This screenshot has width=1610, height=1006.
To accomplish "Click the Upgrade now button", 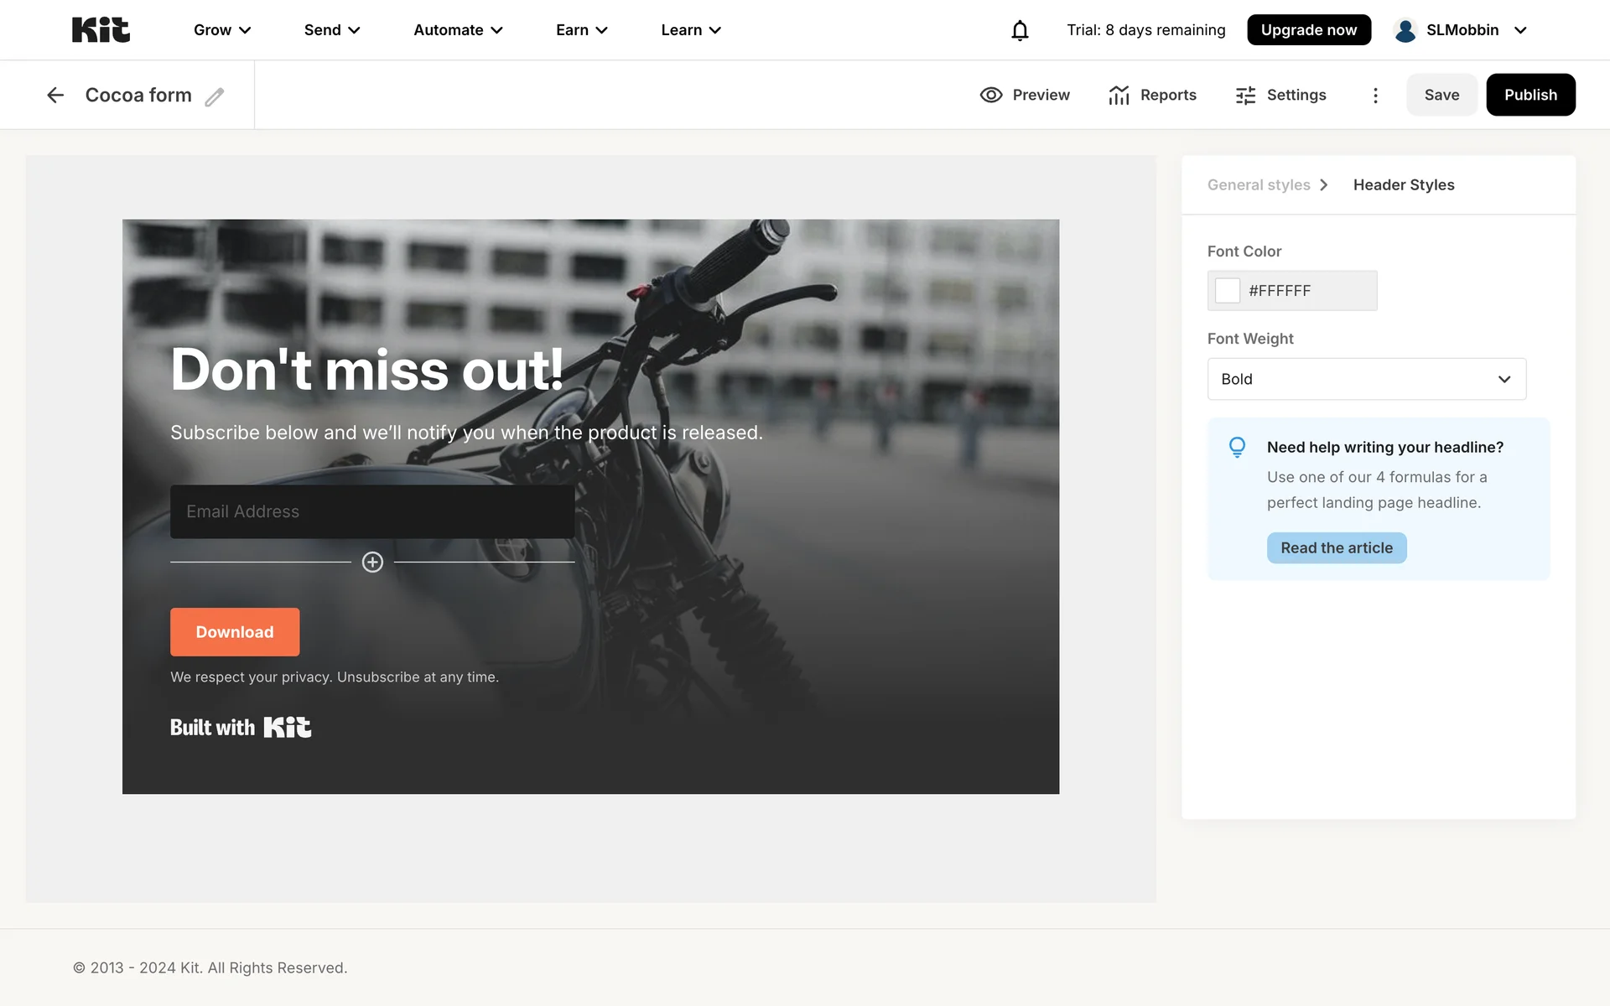I will [x=1308, y=30].
